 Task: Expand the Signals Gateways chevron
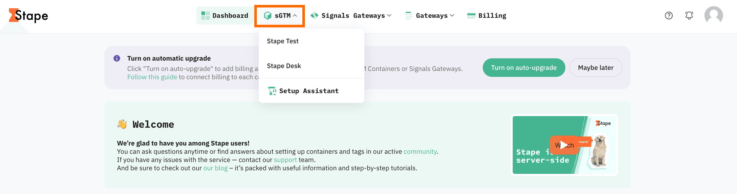[x=389, y=16]
